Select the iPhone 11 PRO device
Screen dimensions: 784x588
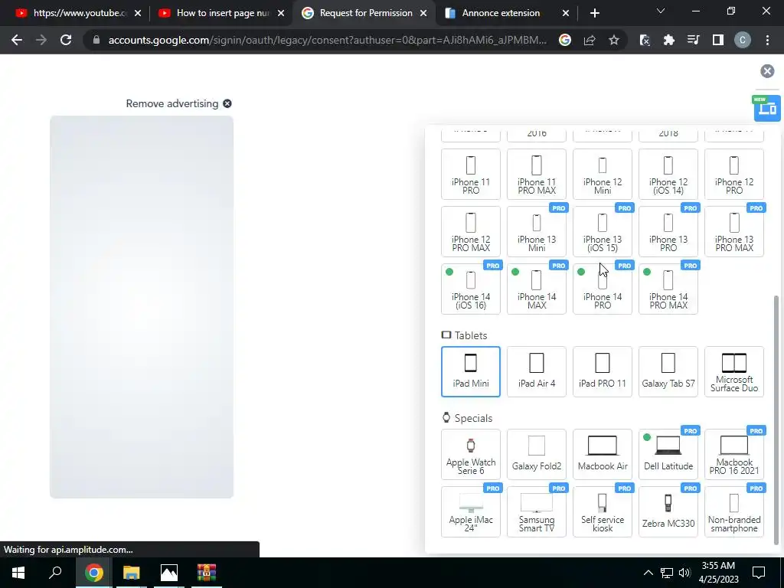471,174
